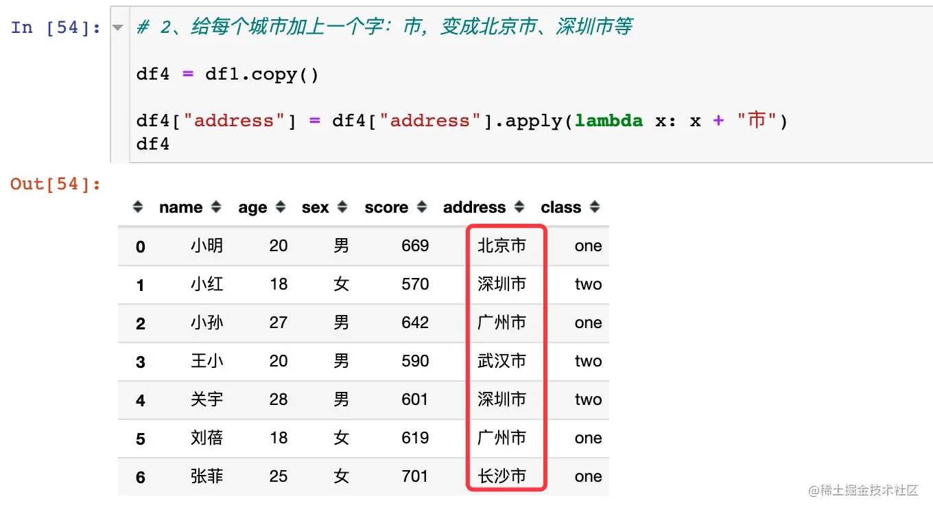Sort table by the sex column icon
The height and width of the screenshot is (512, 933).
pos(342,207)
